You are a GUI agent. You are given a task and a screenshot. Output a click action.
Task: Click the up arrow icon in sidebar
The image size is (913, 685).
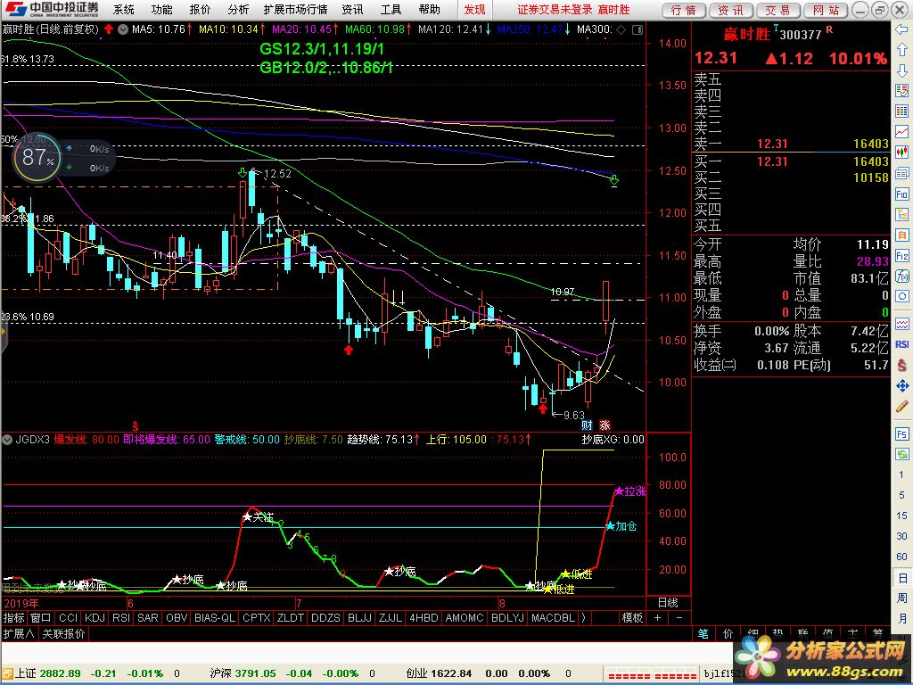click(901, 50)
